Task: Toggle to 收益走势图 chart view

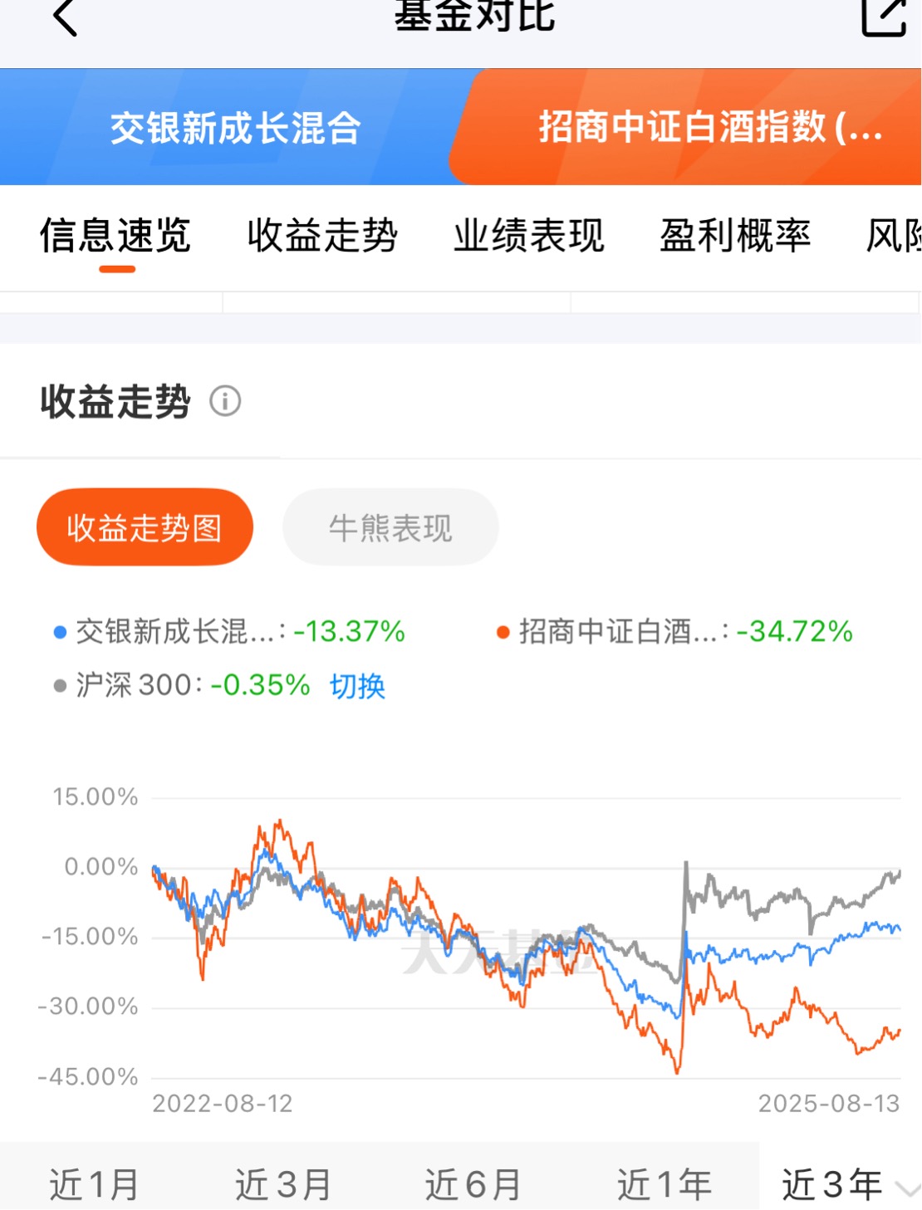Action: tap(145, 527)
